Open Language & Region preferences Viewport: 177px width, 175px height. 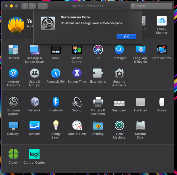point(140,50)
